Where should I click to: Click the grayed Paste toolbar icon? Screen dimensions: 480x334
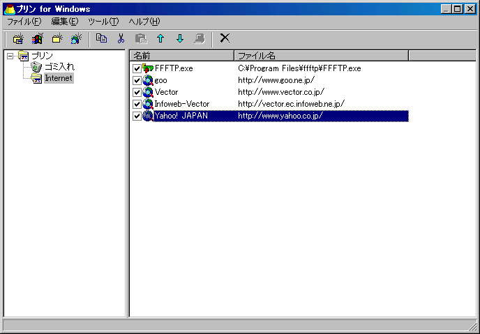pos(141,38)
